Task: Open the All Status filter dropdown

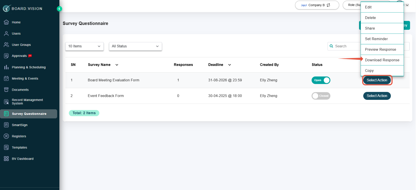Action: pyautogui.click(x=135, y=46)
